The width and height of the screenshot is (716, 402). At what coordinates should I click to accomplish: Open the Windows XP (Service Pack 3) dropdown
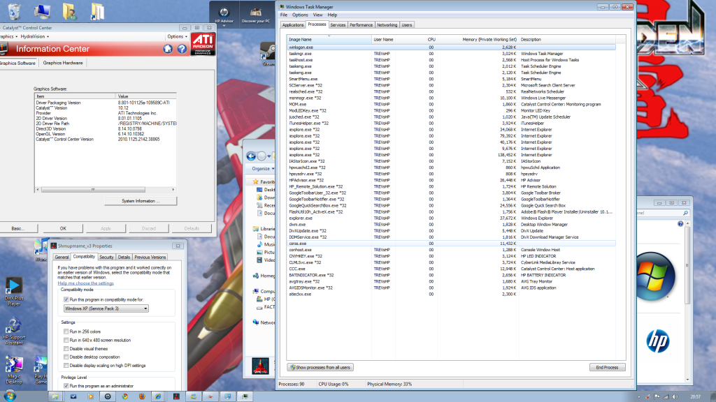coord(106,308)
